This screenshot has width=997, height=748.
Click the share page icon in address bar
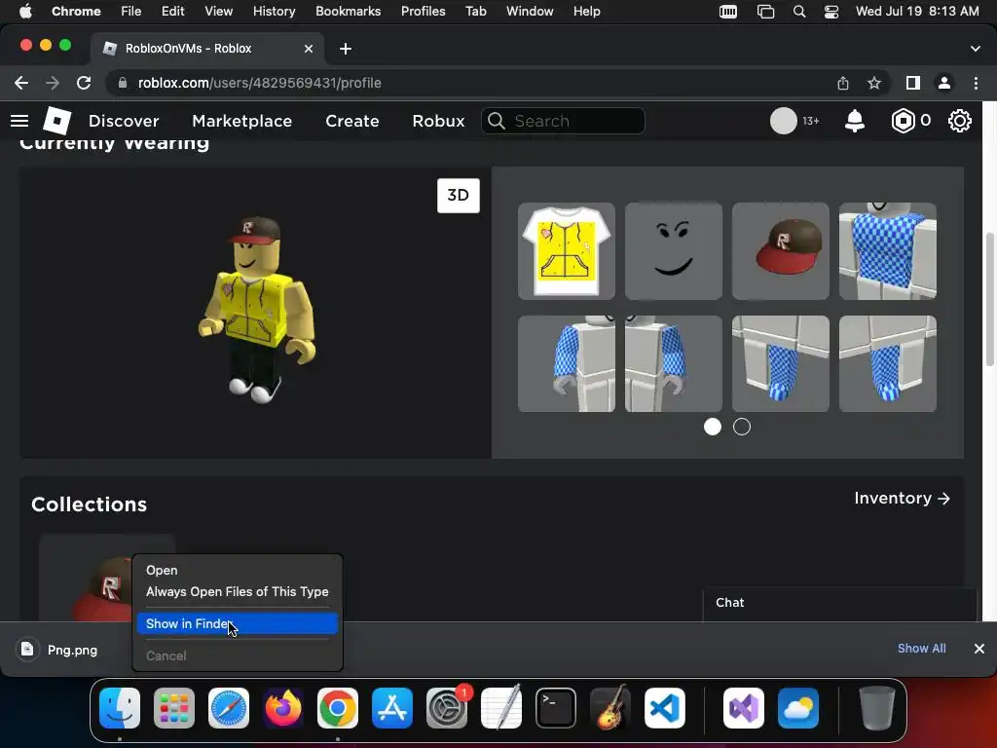(x=843, y=83)
